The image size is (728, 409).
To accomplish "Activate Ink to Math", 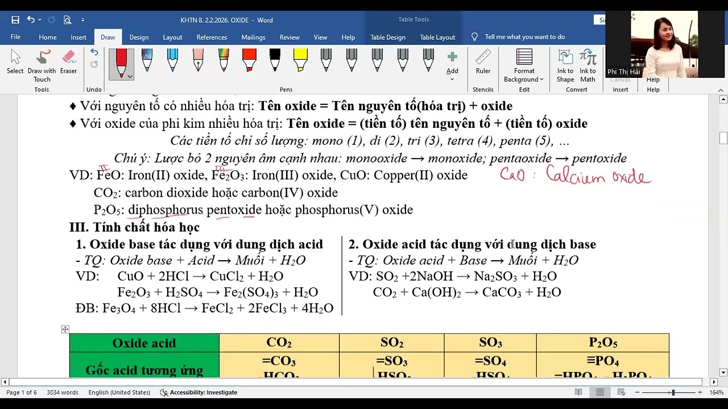I will tap(588, 66).
